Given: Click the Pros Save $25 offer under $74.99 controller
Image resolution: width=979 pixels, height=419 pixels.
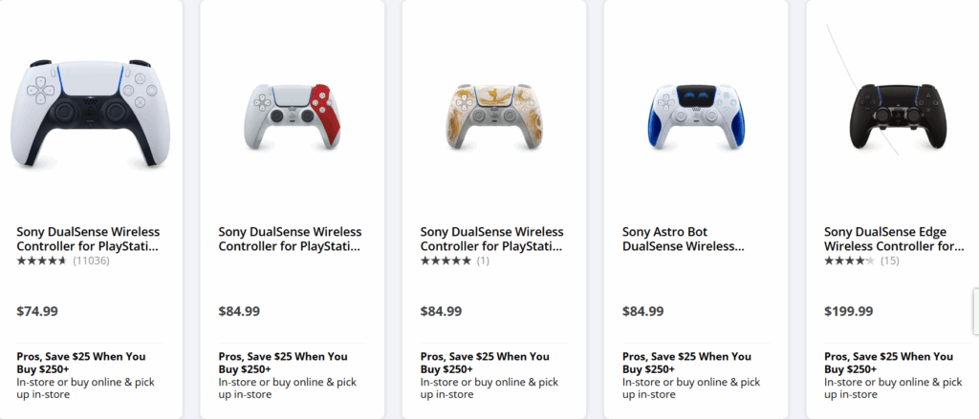Looking at the screenshot, I should [x=81, y=363].
